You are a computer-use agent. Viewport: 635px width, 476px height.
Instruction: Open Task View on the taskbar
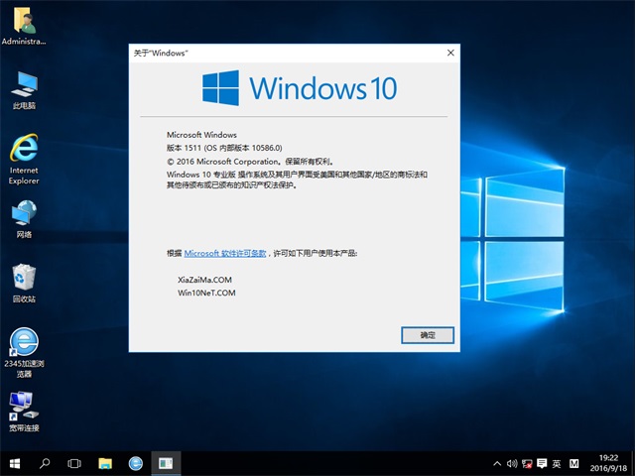point(74,463)
